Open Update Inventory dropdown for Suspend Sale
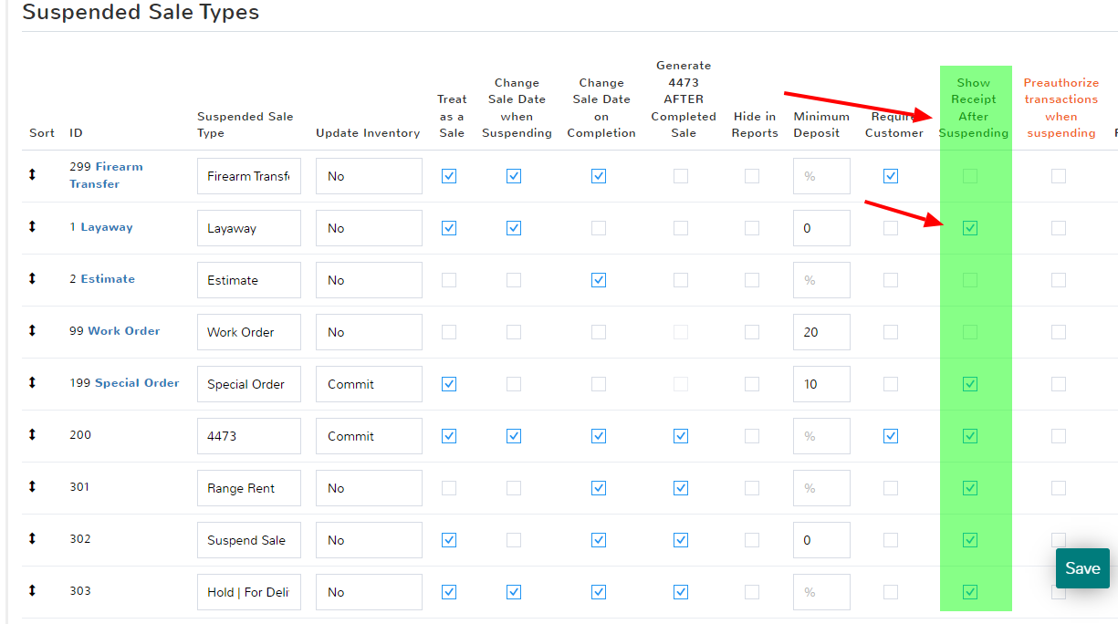Image resolution: width=1118 pixels, height=624 pixels. click(x=369, y=540)
